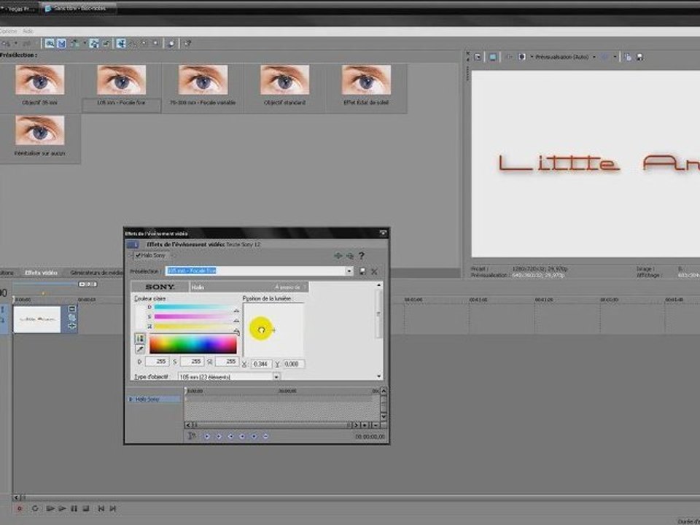Click the third color value field showing 255

tap(227, 361)
